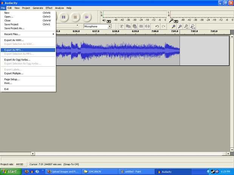Click the 6:58.0 mark on timeline ruler

pyautogui.click(x=115, y=31)
